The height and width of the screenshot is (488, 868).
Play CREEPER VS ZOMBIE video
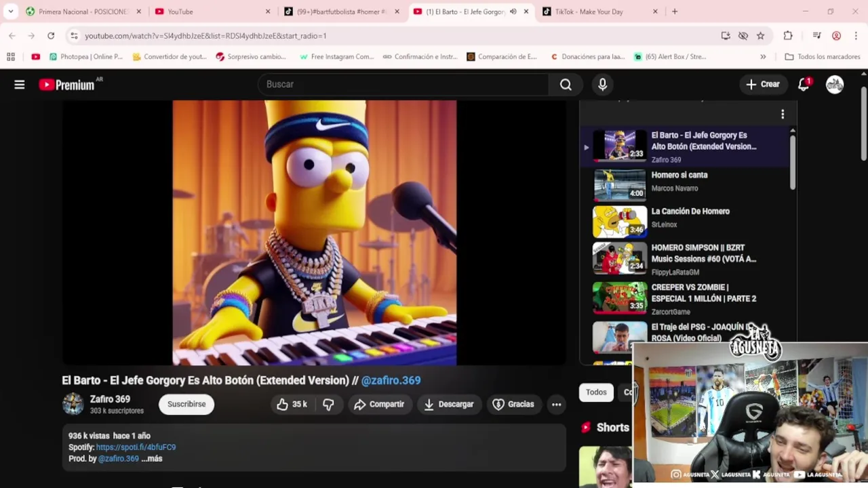coord(685,298)
